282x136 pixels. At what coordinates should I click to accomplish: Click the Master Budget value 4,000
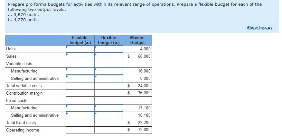[145, 49]
